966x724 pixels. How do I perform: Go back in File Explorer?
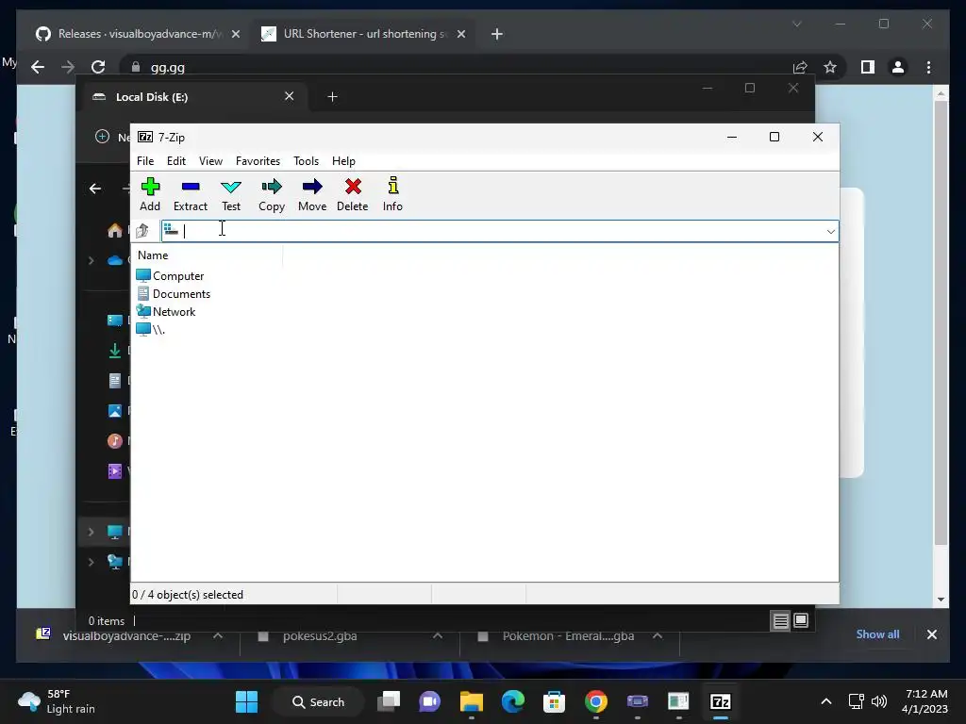pyautogui.click(x=95, y=189)
